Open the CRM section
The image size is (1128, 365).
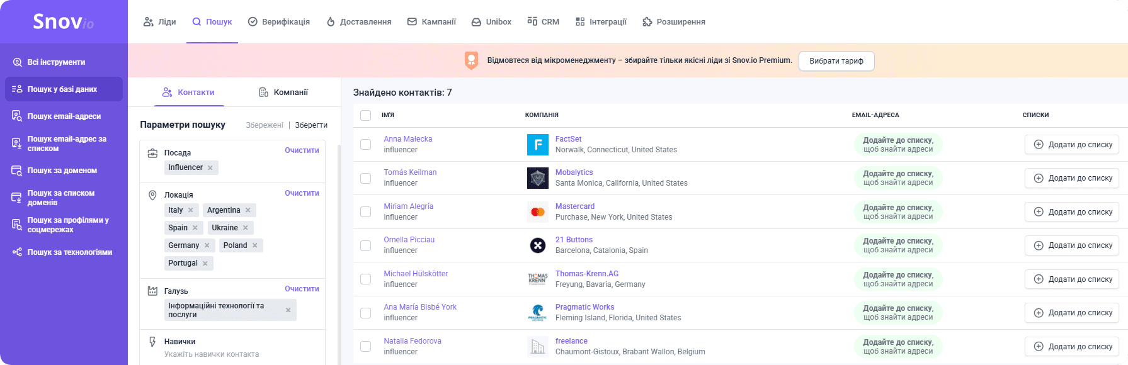click(543, 22)
